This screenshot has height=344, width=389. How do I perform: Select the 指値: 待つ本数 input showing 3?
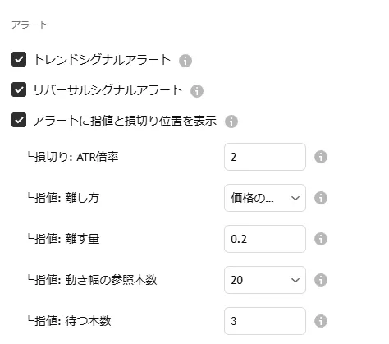tap(265, 321)
